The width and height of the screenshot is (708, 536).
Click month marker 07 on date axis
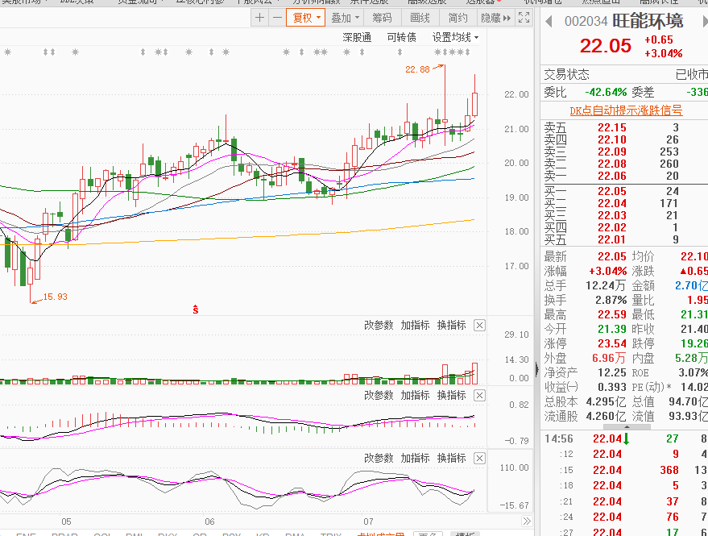click(x=368, y=521)
